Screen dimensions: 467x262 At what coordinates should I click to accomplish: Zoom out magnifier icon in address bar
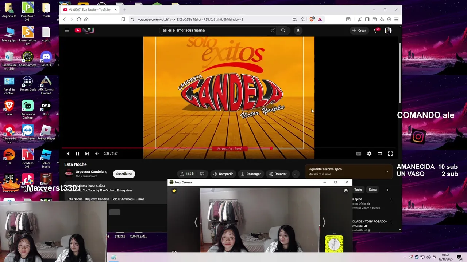[x=303, y=19]
